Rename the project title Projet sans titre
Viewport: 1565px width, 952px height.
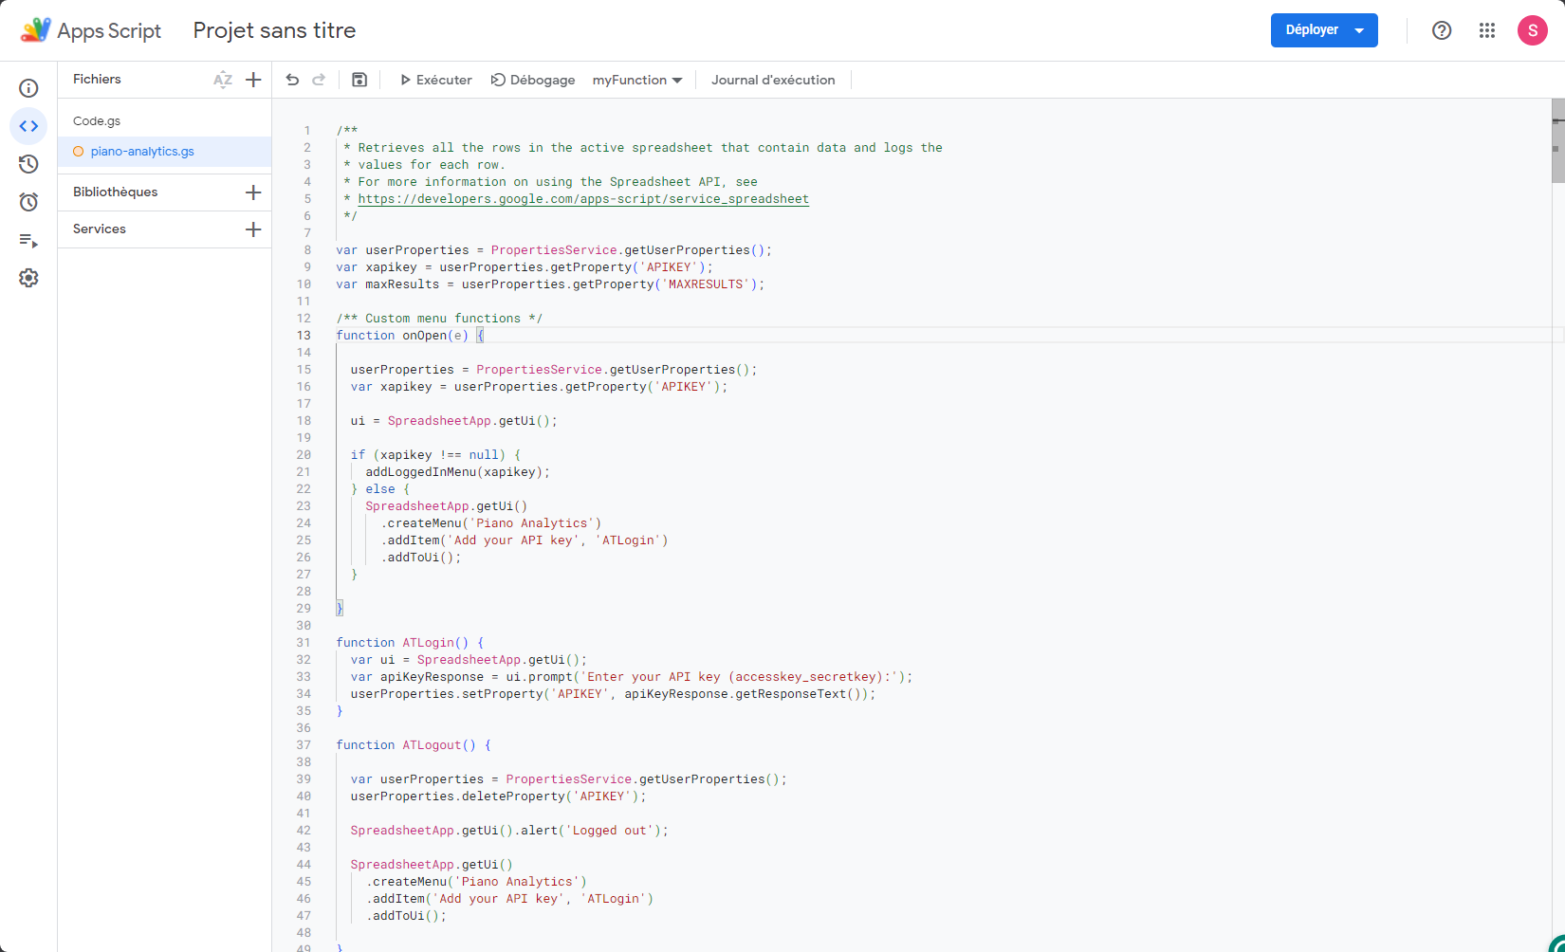click(x=274, y=30)
